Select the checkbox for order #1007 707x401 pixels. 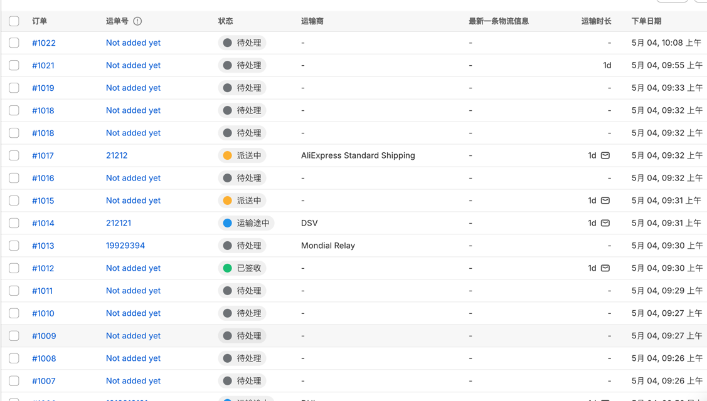pyautogui.click(x=14, y=381)
